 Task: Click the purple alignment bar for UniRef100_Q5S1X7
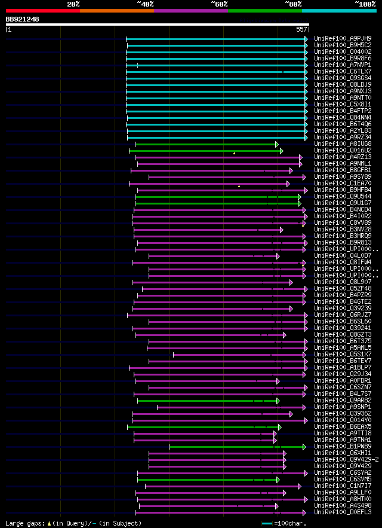[239, 355]
